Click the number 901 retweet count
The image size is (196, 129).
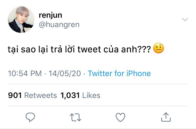pos(15,95)
